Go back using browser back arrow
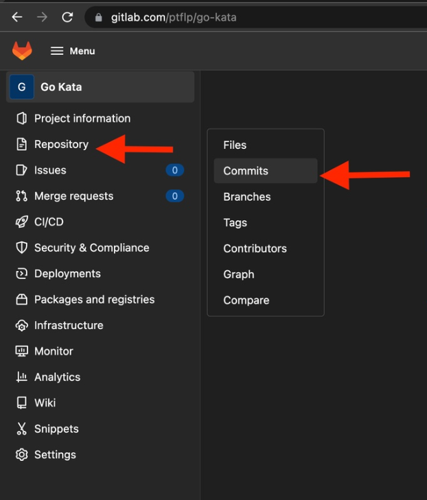 17,17
